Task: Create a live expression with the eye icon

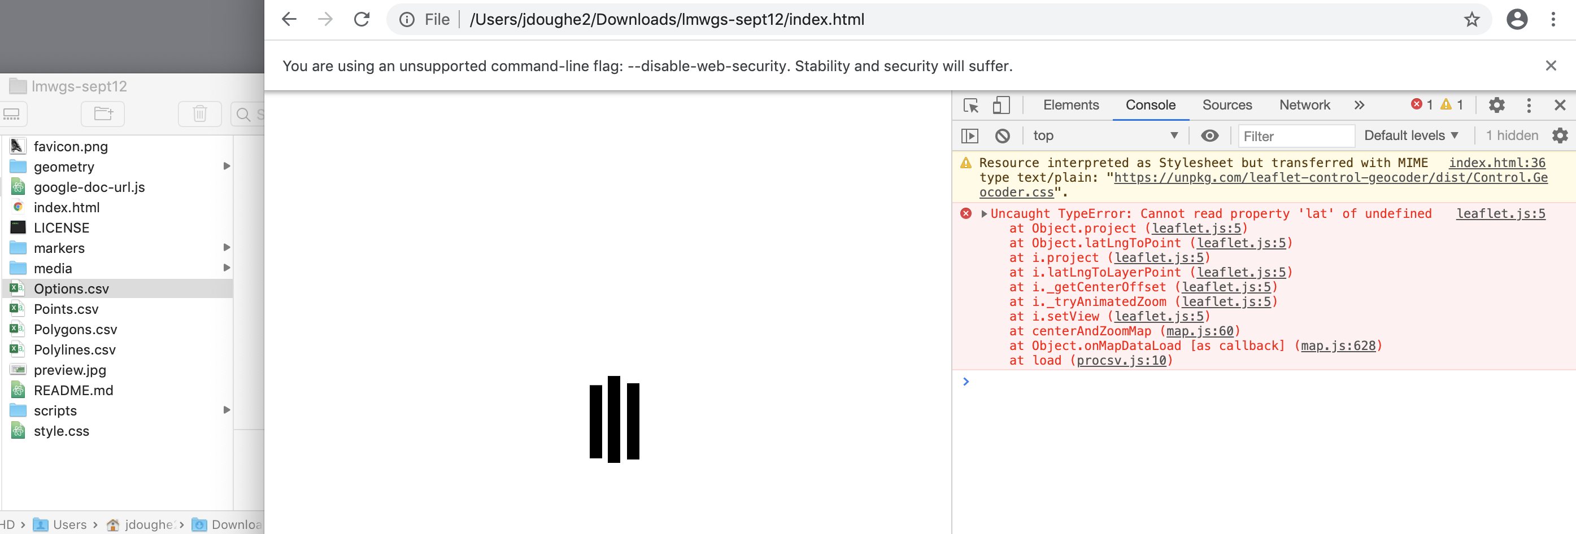Action: pyautogui.click(x=1211, y=135)
